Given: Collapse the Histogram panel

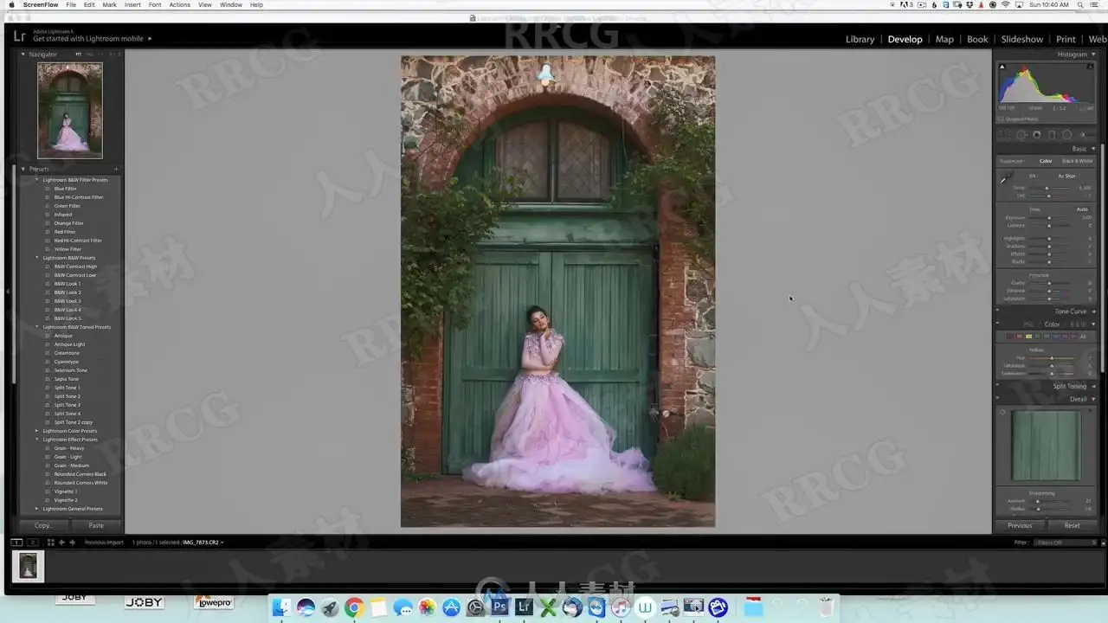Looking at the screenshot, I should tap(1093, 55).
